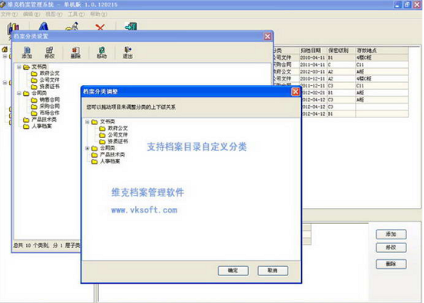Click 文书类 open-folder icon in 档案分类设置 tree

[26, 67]
